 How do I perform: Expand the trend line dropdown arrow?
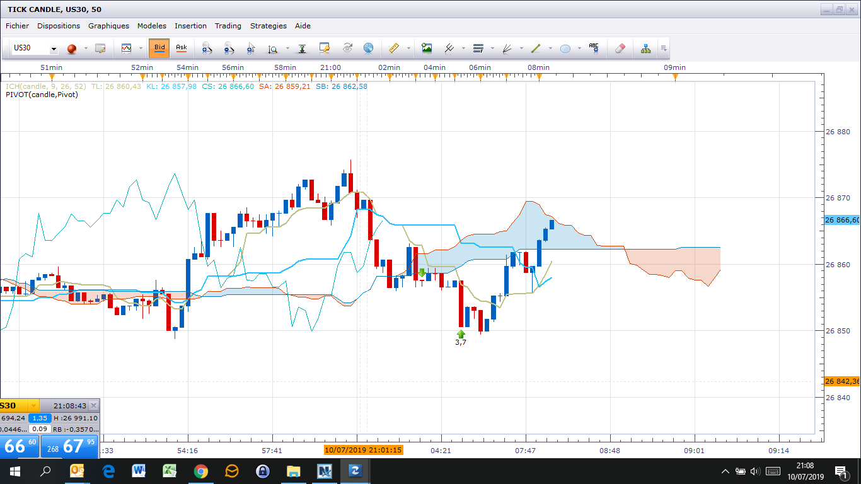tap(550, 49)
